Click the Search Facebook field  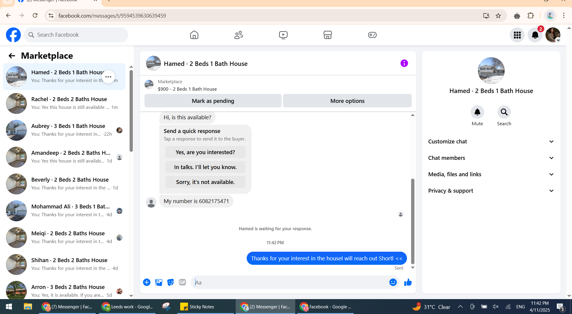76,35
